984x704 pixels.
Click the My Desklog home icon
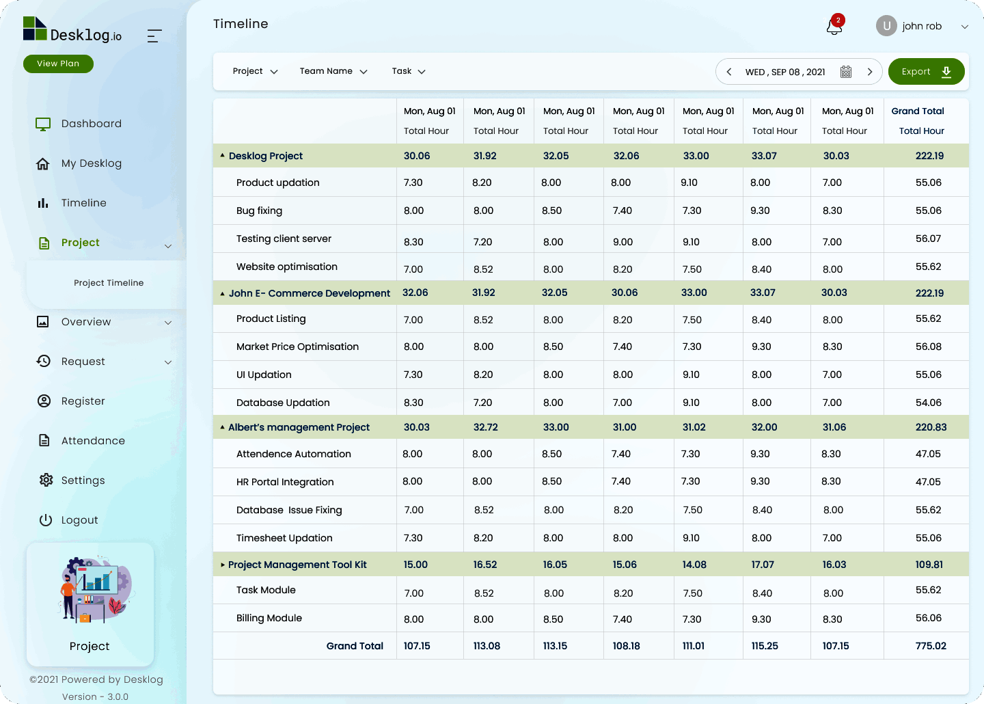tap(43, 163)
